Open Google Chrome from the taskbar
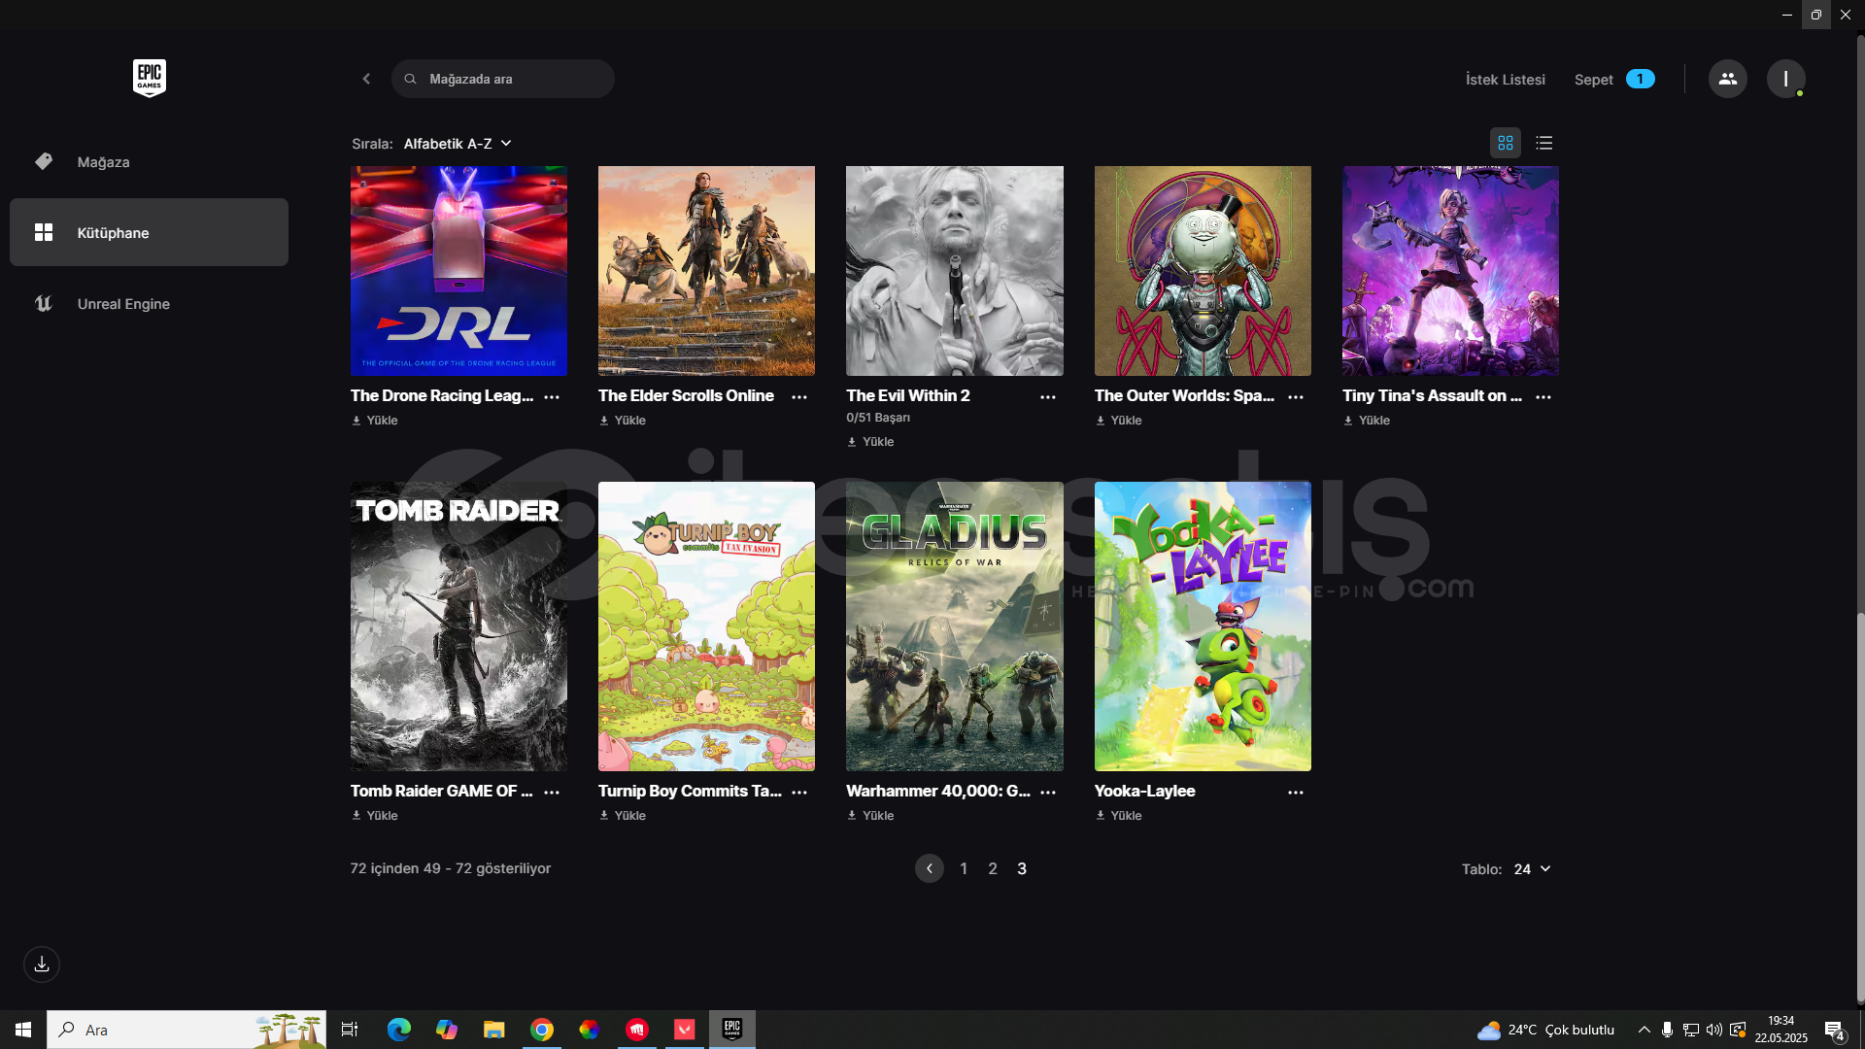1865x1049 pixels. pos(542,1030)
